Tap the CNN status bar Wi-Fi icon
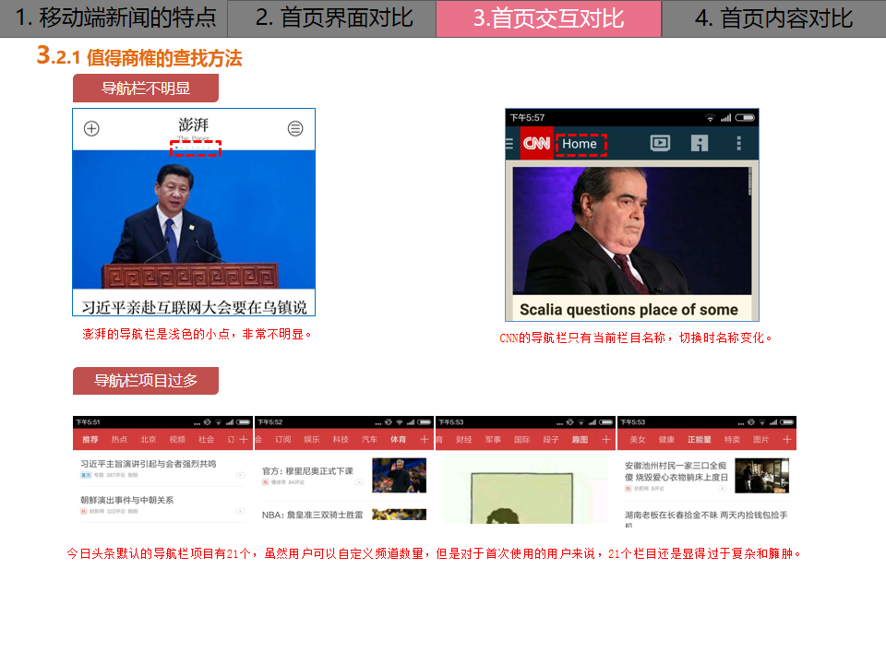 pyautogui.click(x=710, y=118)
